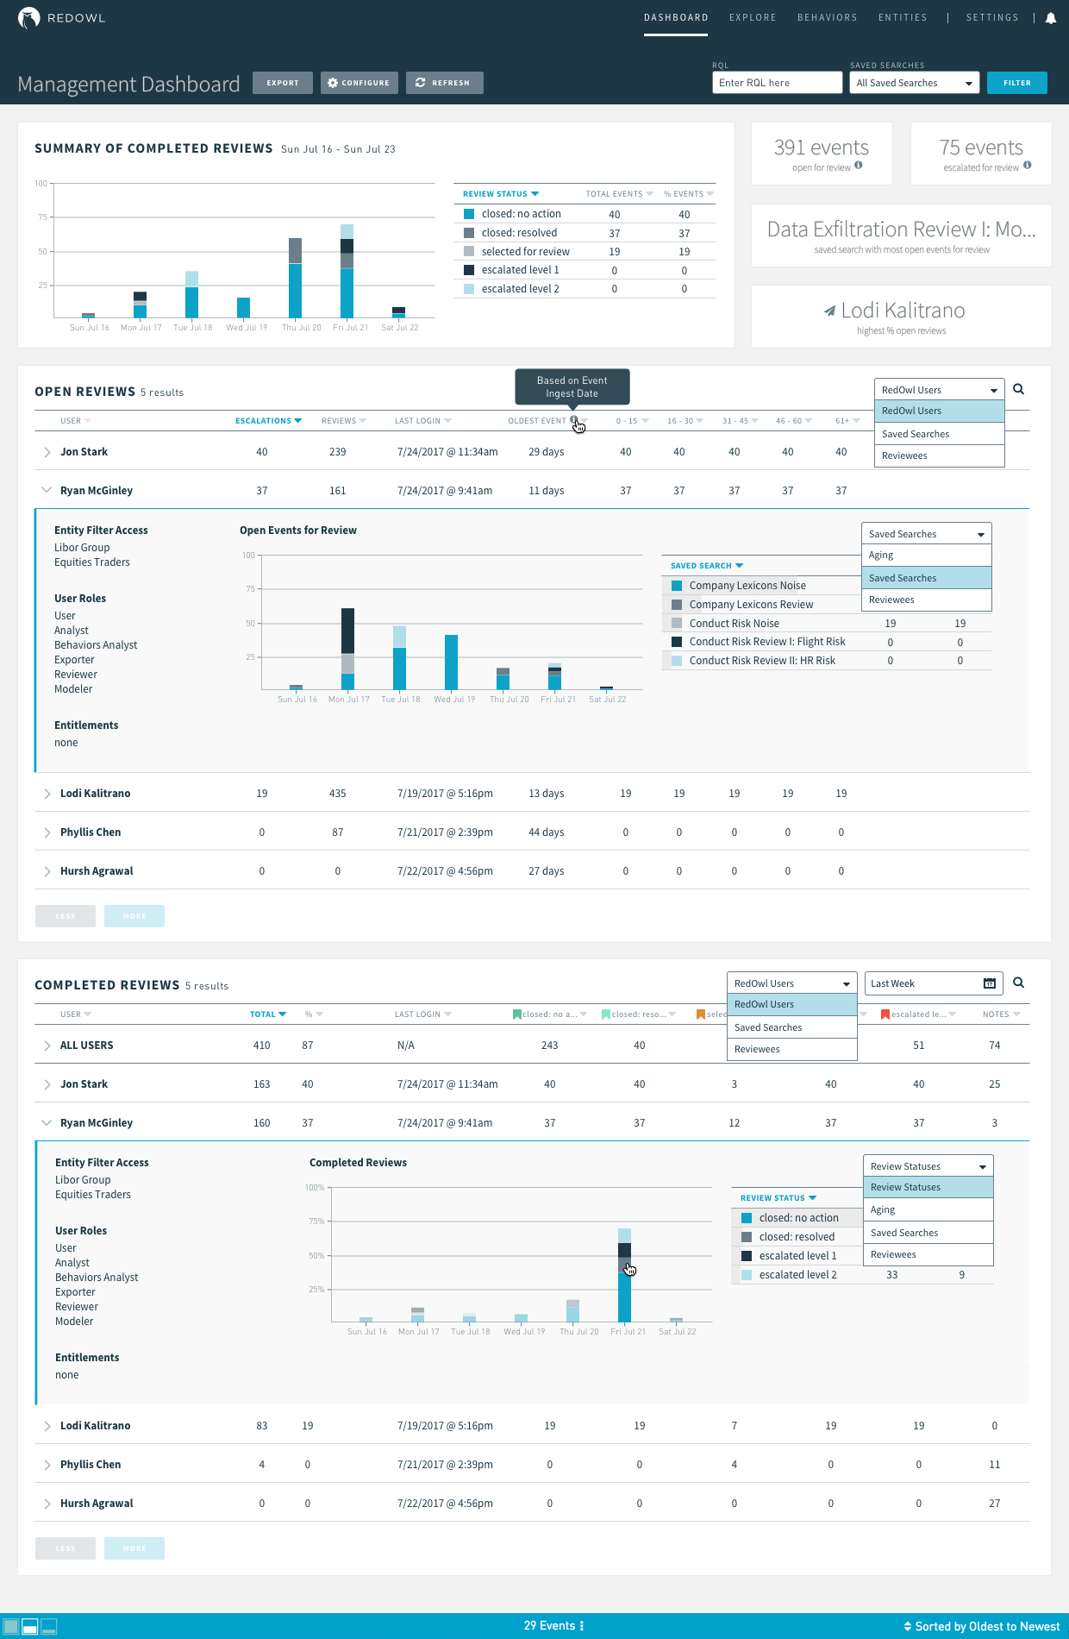The image size is (1069, 1639).
Task: Click closed: no action legend swatch in summary
Action: click(x=469, y=214)
